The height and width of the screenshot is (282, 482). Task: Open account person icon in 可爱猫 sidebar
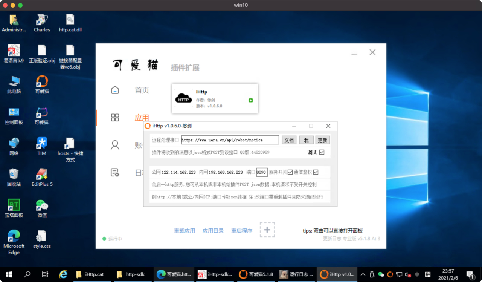115,145
